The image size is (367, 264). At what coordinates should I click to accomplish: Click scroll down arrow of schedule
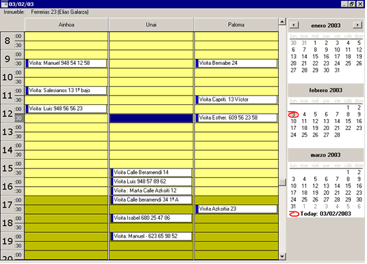click(282, 257)
